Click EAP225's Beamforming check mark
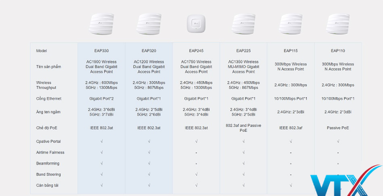The width and height of the screenshot is (383, 196). 244,163
